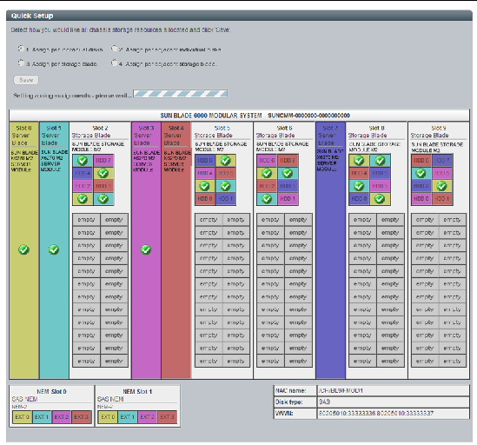
Task: Click the WWN value field
Action: tap(393, 414)
